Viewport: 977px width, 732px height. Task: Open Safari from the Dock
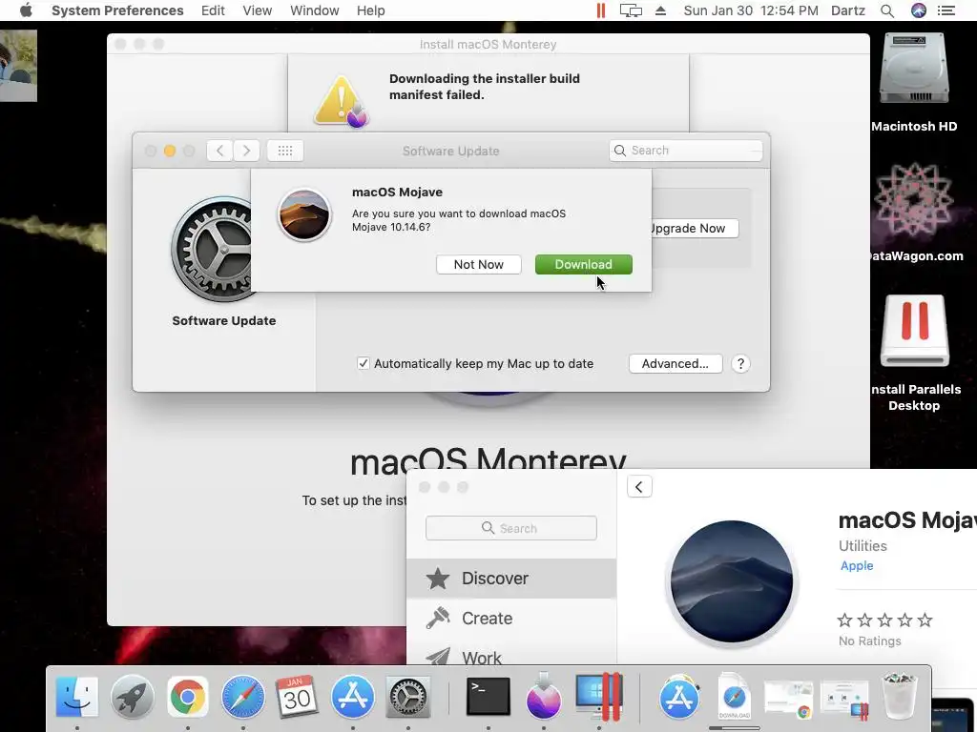pyautogui.click(x=243, y=697)
